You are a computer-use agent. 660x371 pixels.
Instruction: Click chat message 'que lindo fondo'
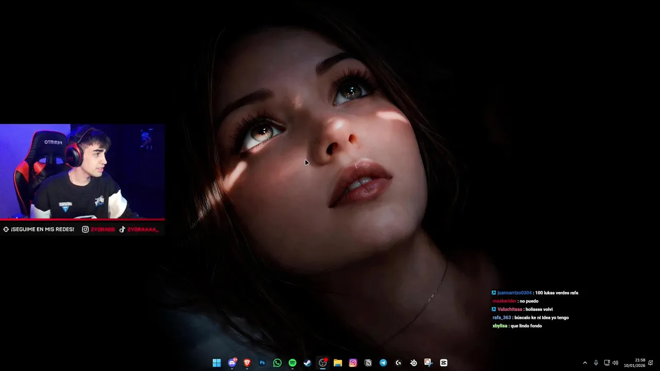526,326
